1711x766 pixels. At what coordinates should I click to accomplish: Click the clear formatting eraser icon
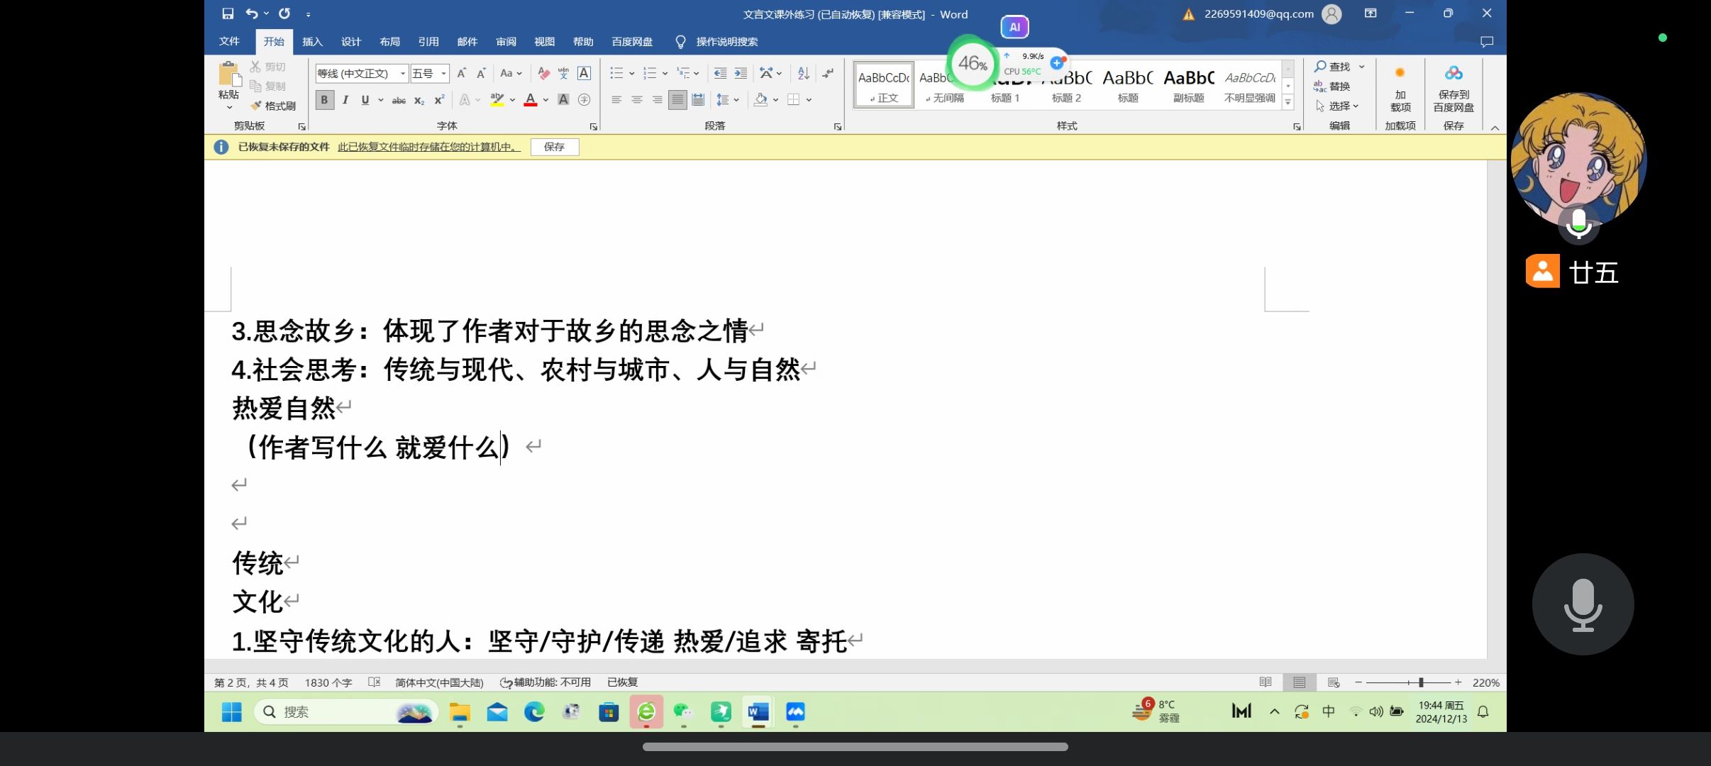point(543,73)
